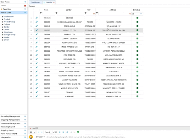The height and width of the screenshot is (139, 190).
Task: Expand the Receiving Management section
Action: tap(25, 116)
